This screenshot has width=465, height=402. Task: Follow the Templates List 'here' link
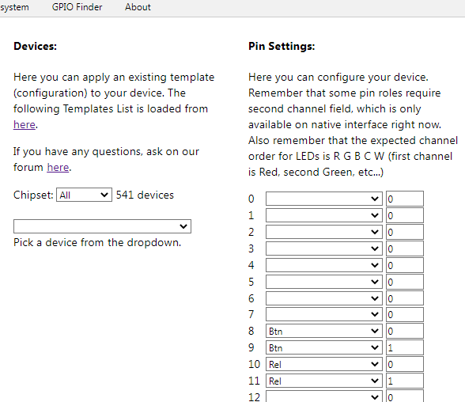pyautogui.click(x=25, y=124)
